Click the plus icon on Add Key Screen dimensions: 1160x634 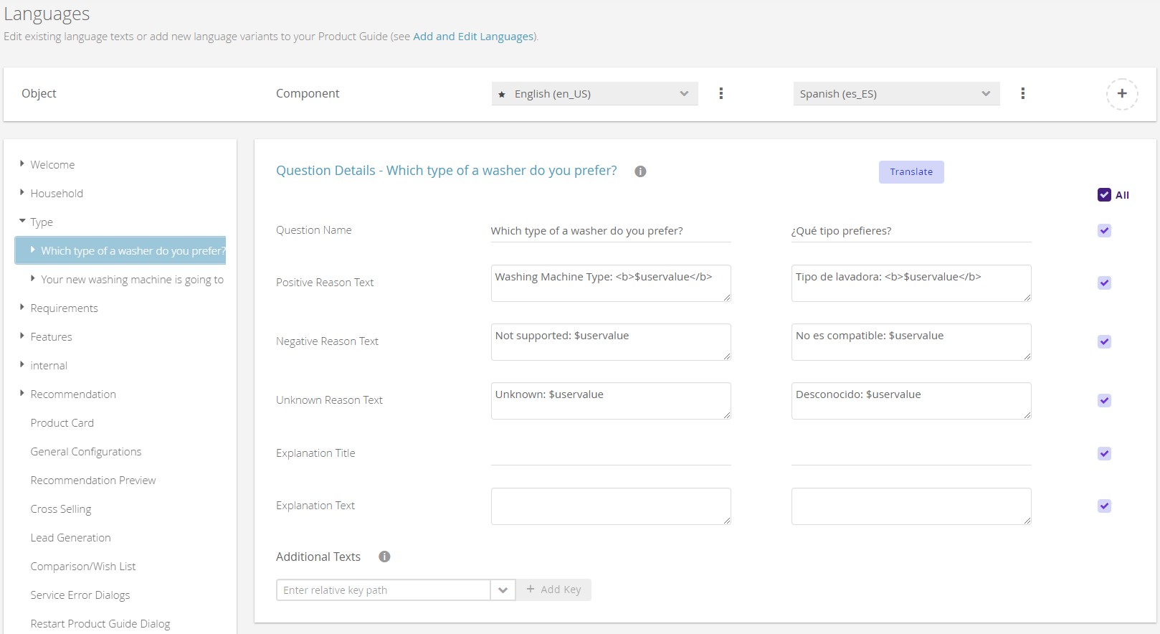point(531,590)
